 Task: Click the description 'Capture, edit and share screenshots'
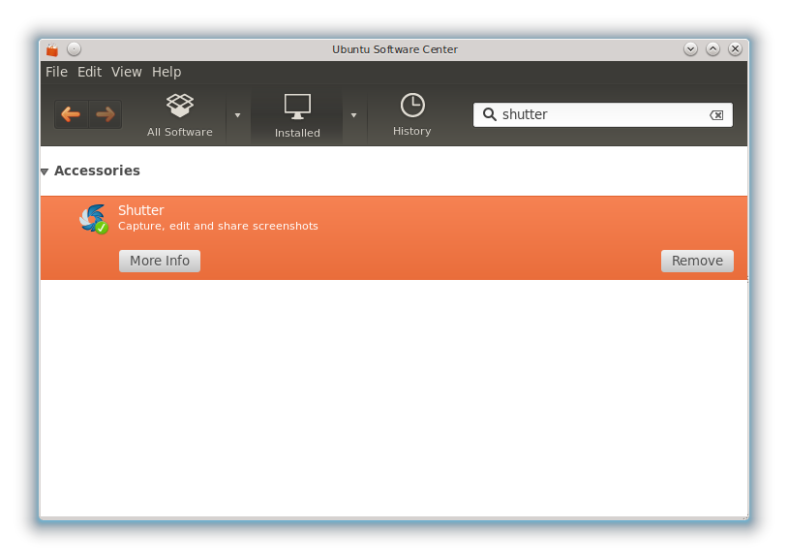tap(218, 226)
